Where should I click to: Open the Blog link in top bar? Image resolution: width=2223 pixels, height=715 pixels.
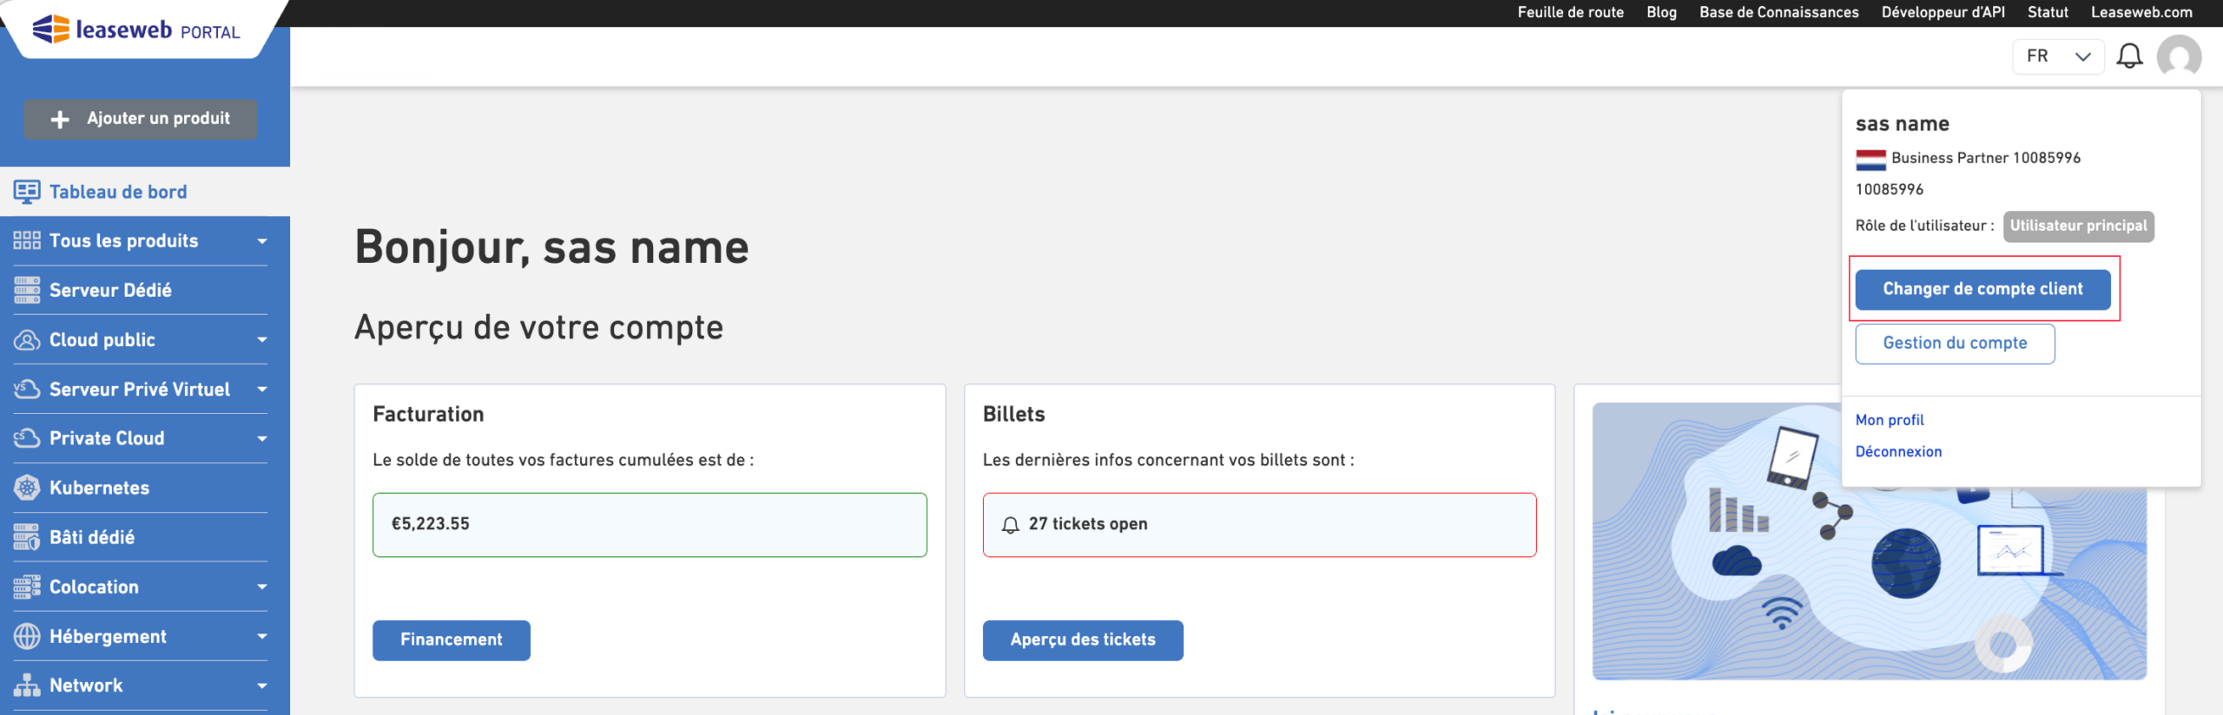tap(1661, 12)
